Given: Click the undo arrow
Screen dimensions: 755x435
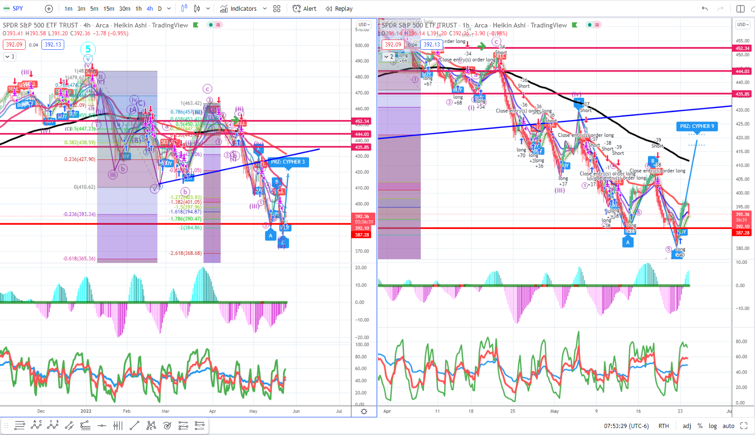Looking at the screenshot, I should point(705,8).
